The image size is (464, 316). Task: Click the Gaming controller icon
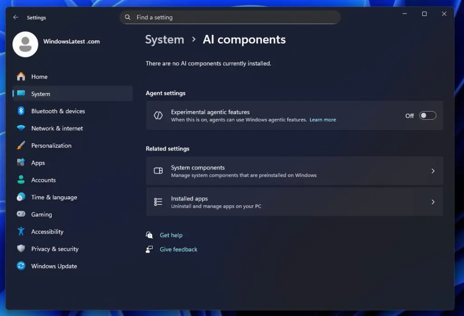click(21, 214)
